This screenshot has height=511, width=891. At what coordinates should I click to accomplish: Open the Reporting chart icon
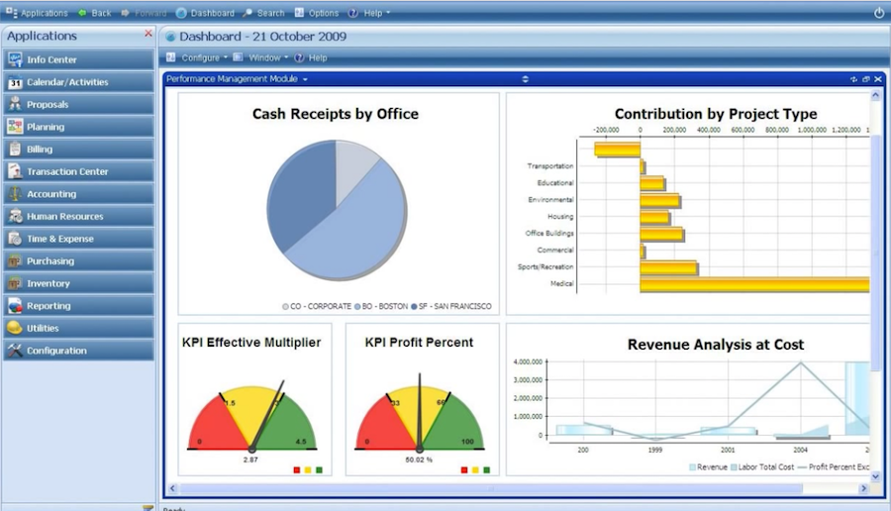[x=15, y=305]
